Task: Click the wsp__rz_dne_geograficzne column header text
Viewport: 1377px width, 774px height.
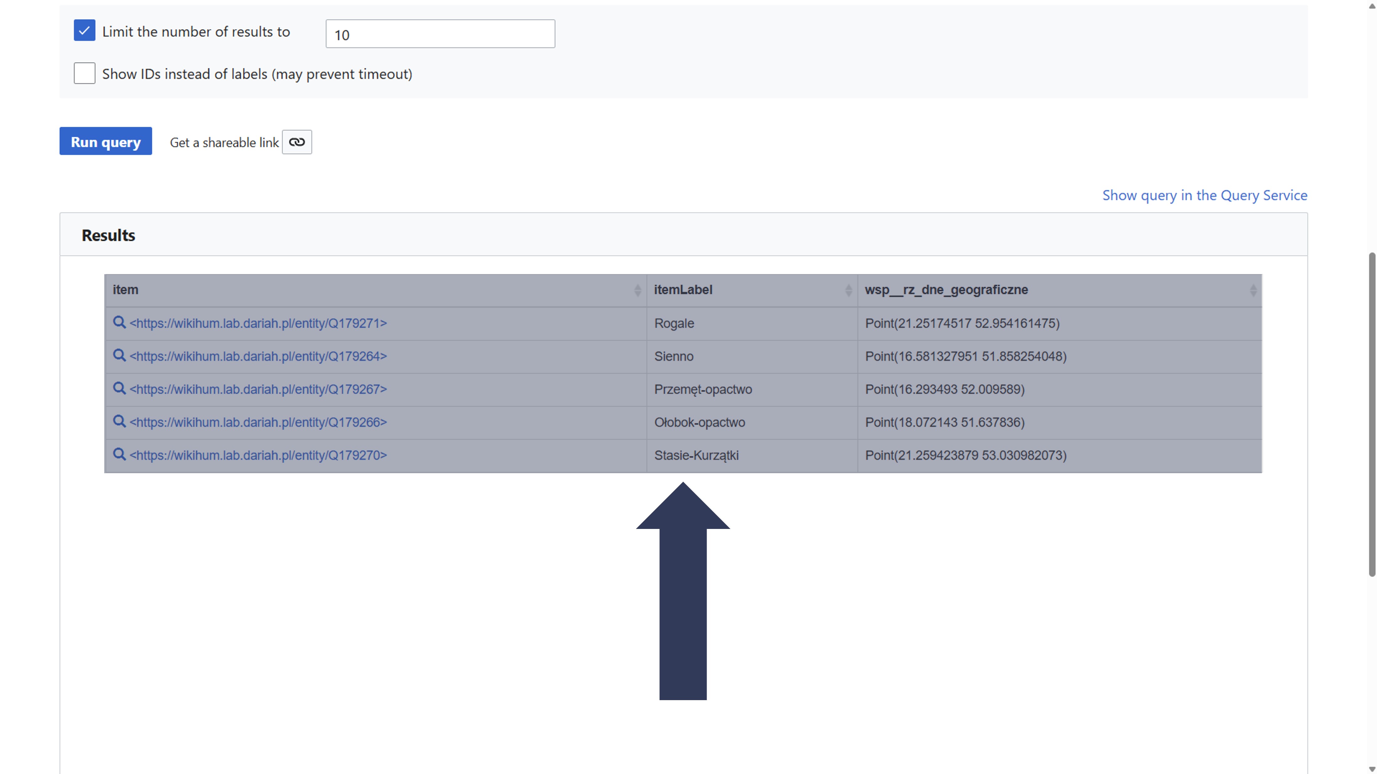Action: pyautogui.click(x=946, y=290)
